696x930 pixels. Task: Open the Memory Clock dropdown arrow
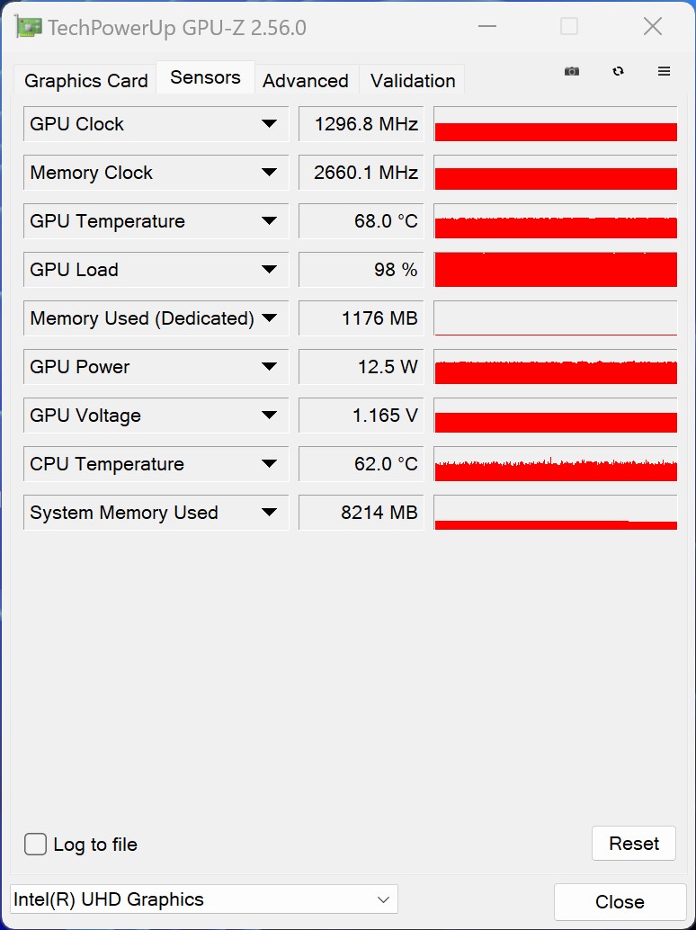click(x=269, y=173)
